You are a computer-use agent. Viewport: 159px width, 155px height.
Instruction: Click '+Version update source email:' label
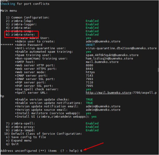coord(41,110)
